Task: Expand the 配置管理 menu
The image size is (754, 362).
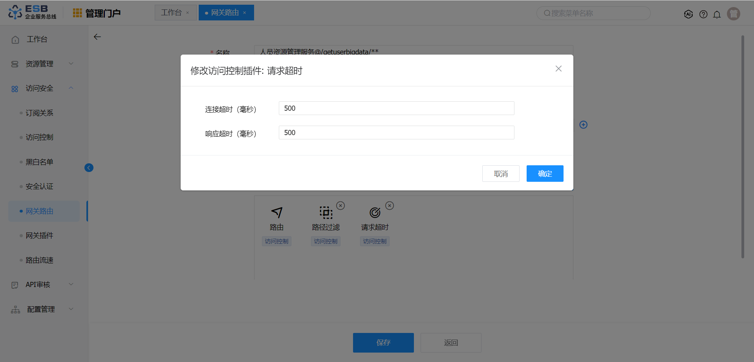Action: pos(44,309)
